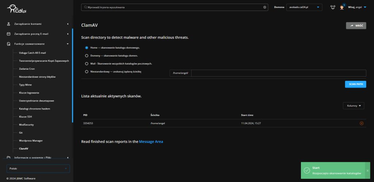This screenshot has height=182, width=374.
Task: Click the magnifier icon in the search bar
Action: [85, 7]
